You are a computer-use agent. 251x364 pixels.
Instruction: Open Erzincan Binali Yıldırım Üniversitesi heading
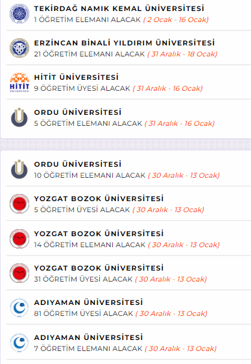click(x=125, y=43)
